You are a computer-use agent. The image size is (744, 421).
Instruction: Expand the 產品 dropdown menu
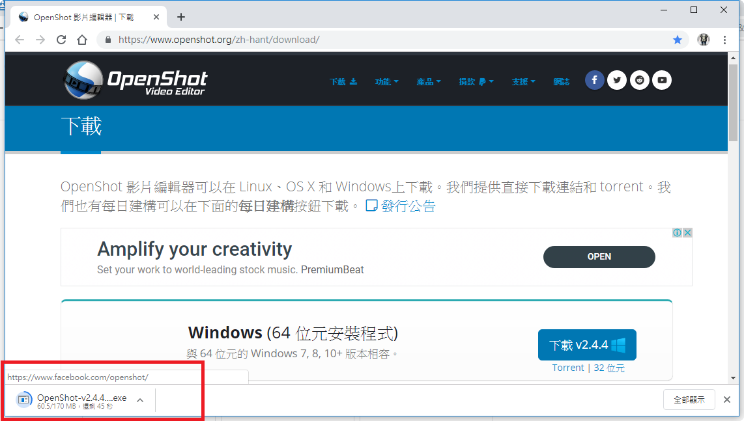coord(429,81)
